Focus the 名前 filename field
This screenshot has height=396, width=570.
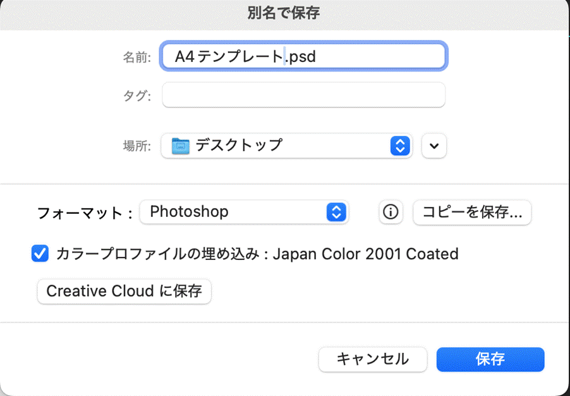(304, 57)
